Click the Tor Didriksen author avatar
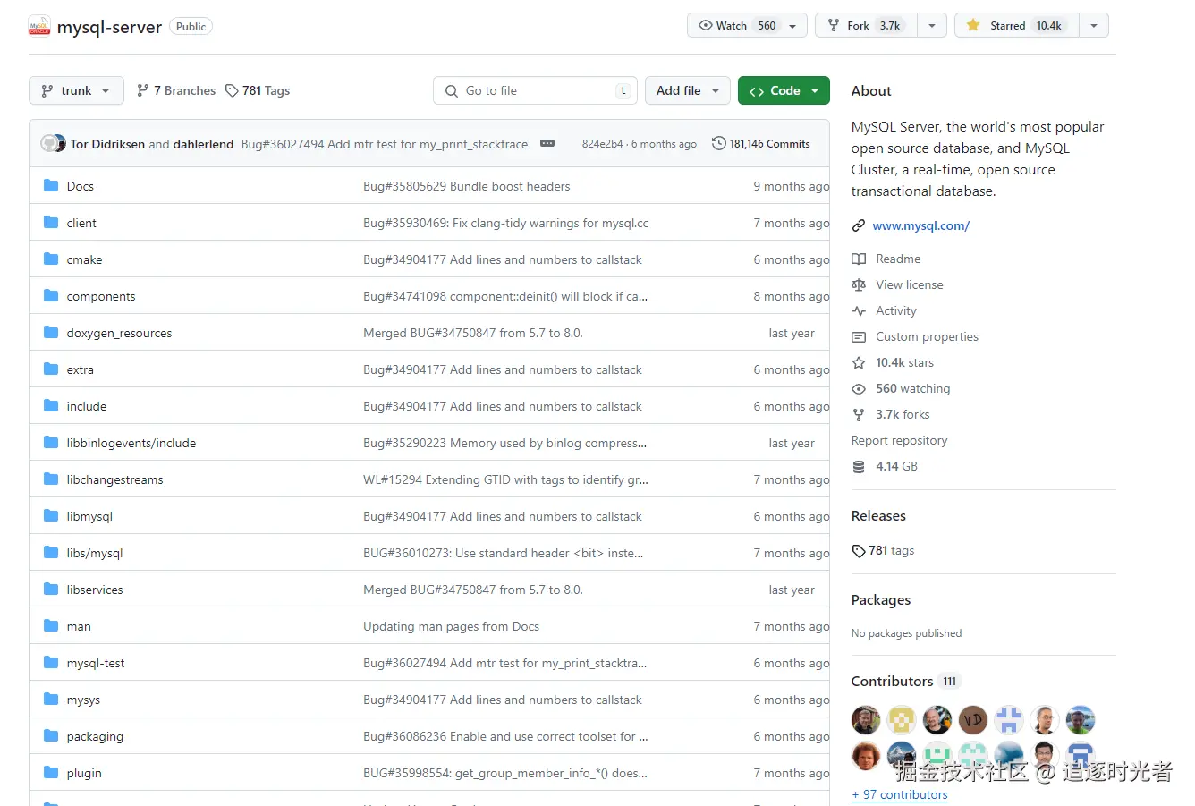The height and width of the screenshot is (806, 1195). click(49, 143)
